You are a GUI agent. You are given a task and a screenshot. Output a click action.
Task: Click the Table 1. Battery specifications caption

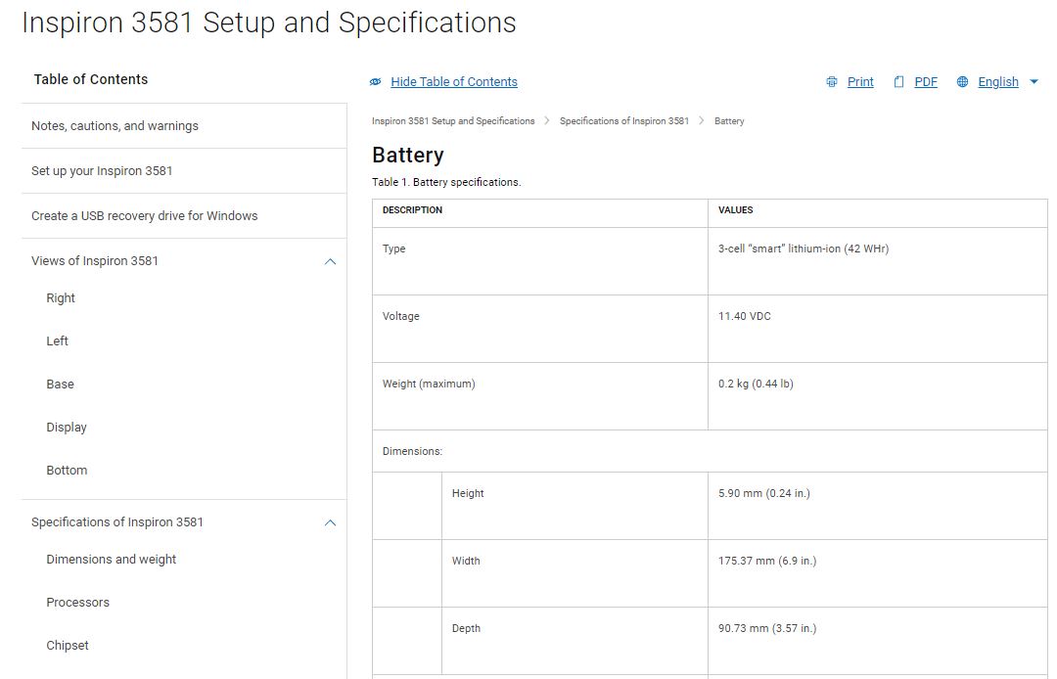pos(446,183)
